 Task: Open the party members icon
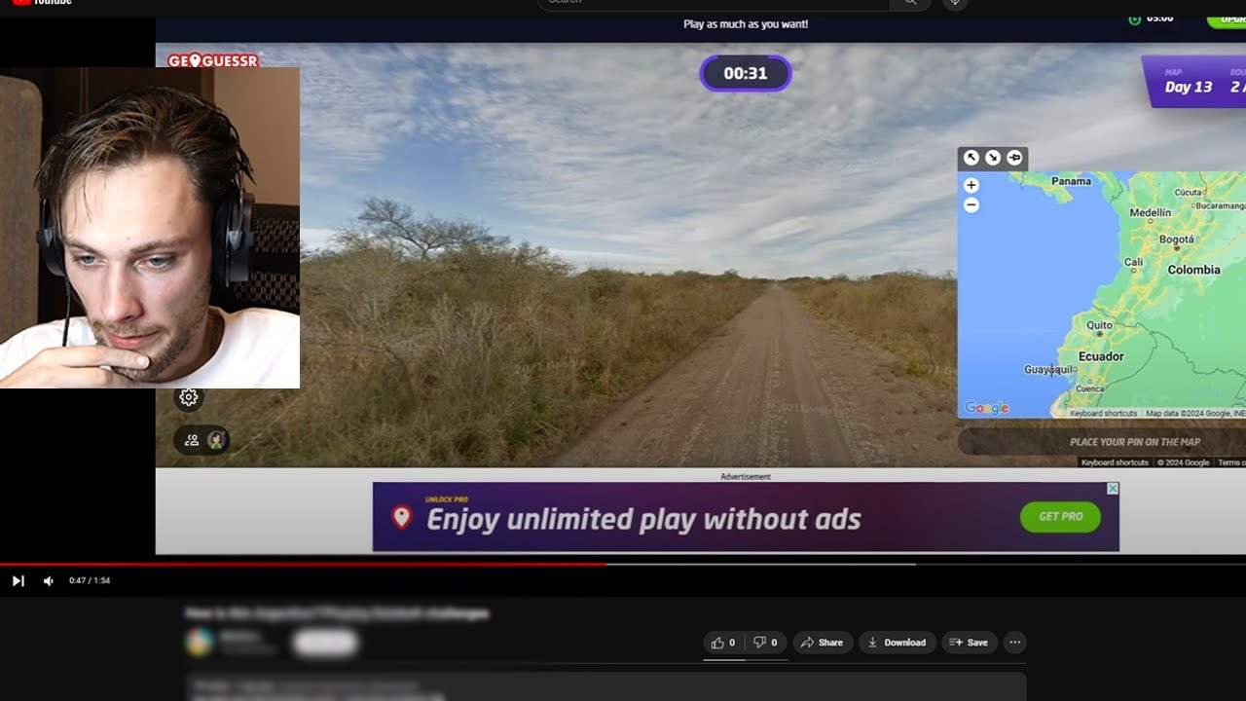click(x=192, y=440)
